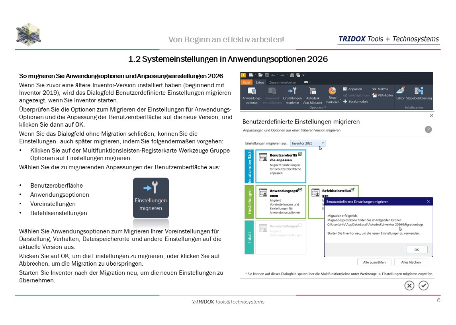Open the Datei tab
The height and width of the screenshot is (325, 456).
247,82
